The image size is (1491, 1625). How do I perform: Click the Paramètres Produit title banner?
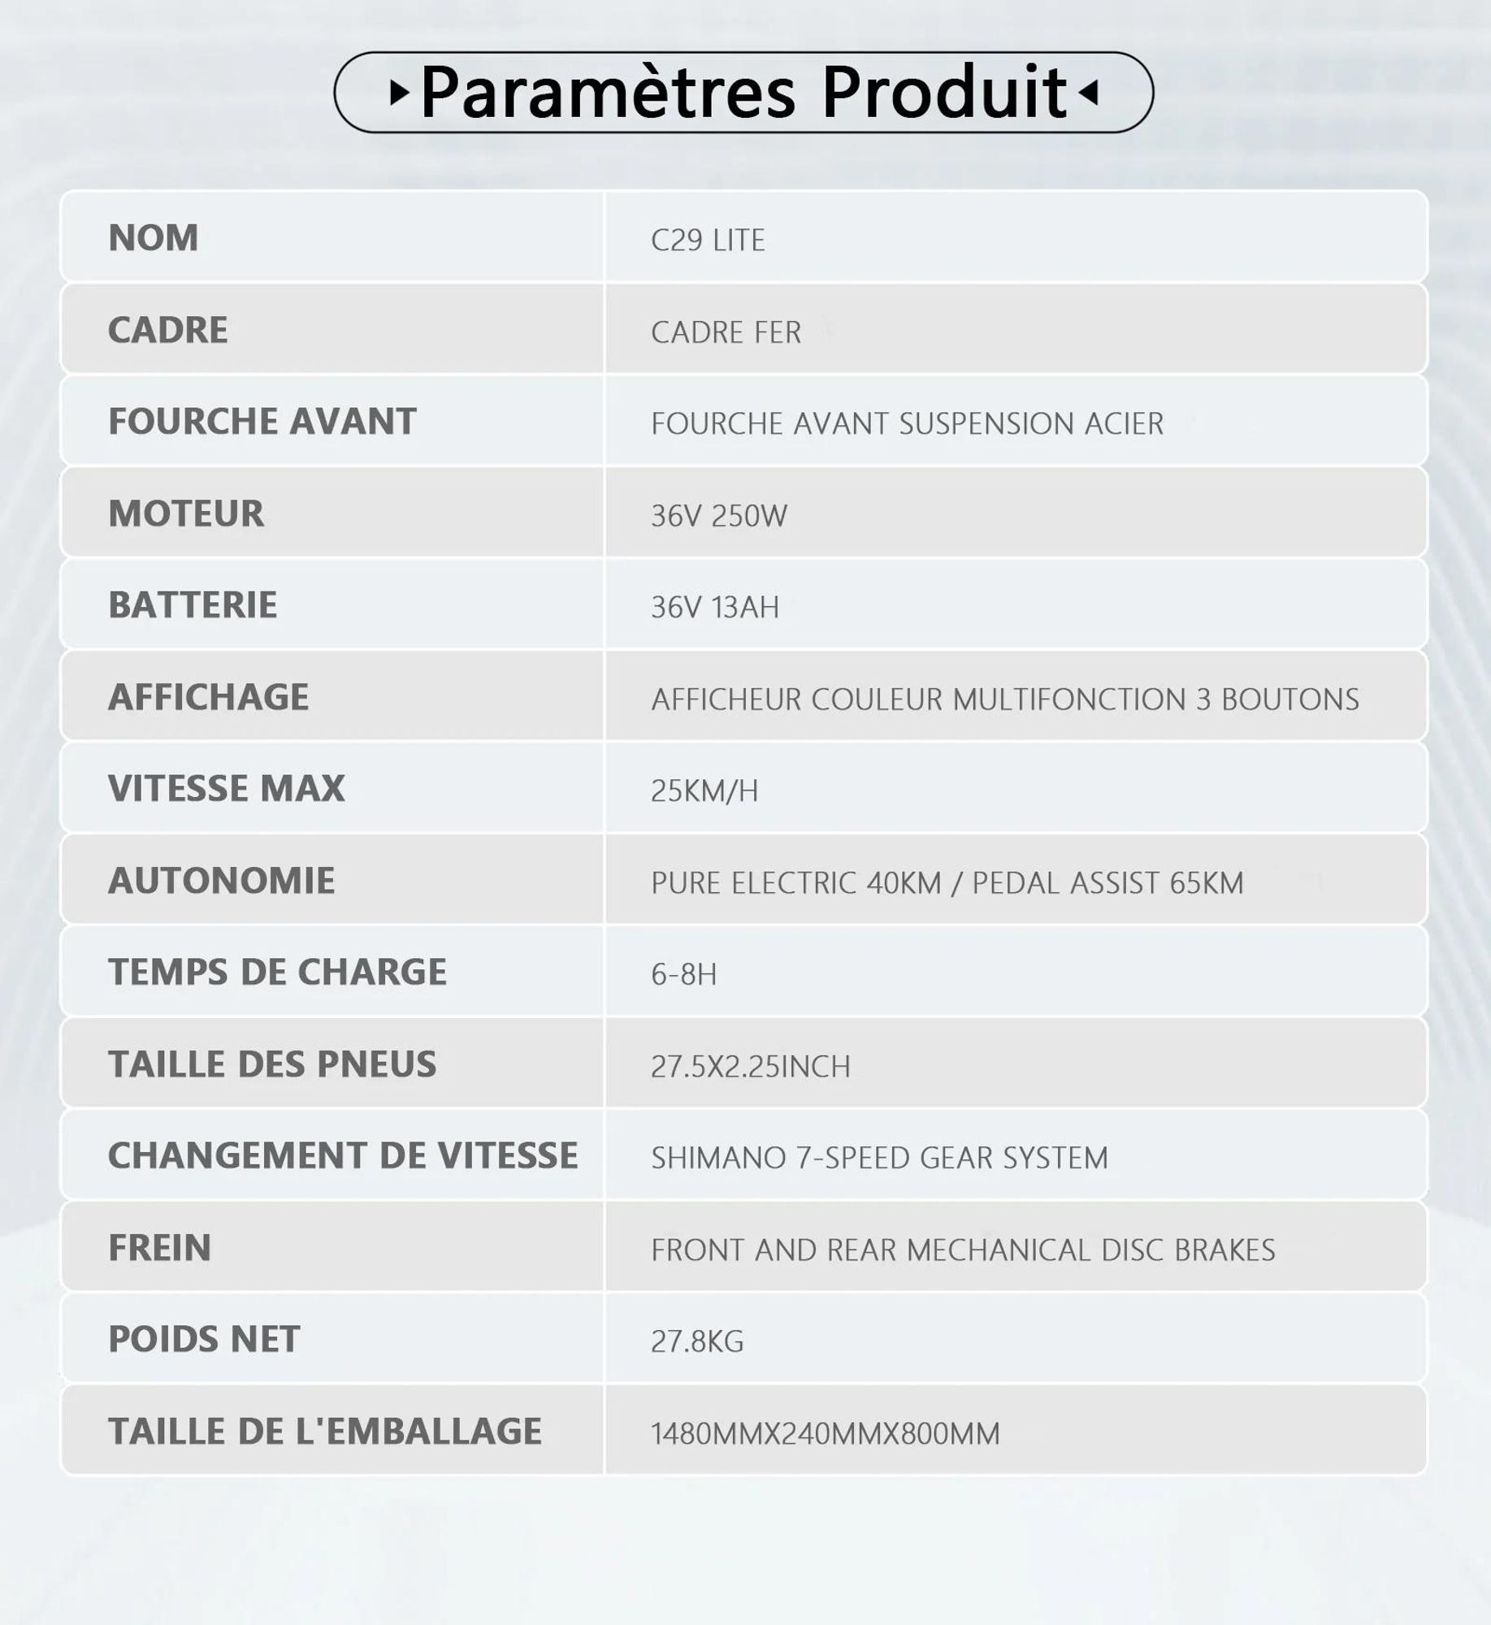coord(743,92)
